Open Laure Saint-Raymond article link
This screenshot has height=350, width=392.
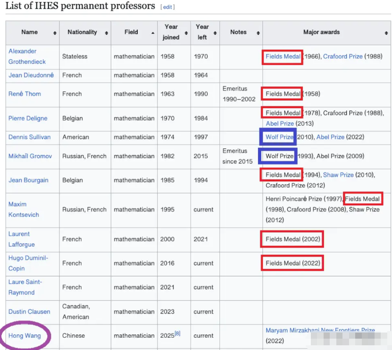(25, 287)
